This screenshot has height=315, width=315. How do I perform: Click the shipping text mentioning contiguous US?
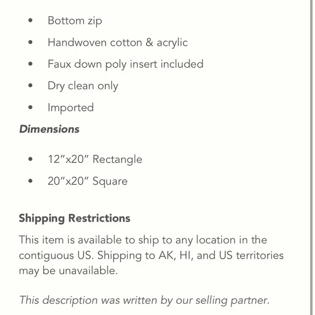click(x=152, y=256)
